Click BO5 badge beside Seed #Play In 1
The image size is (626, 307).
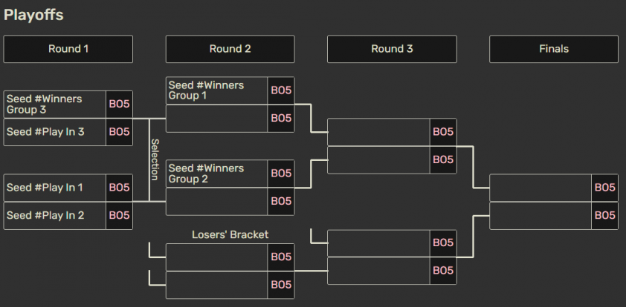click(120, 188)
